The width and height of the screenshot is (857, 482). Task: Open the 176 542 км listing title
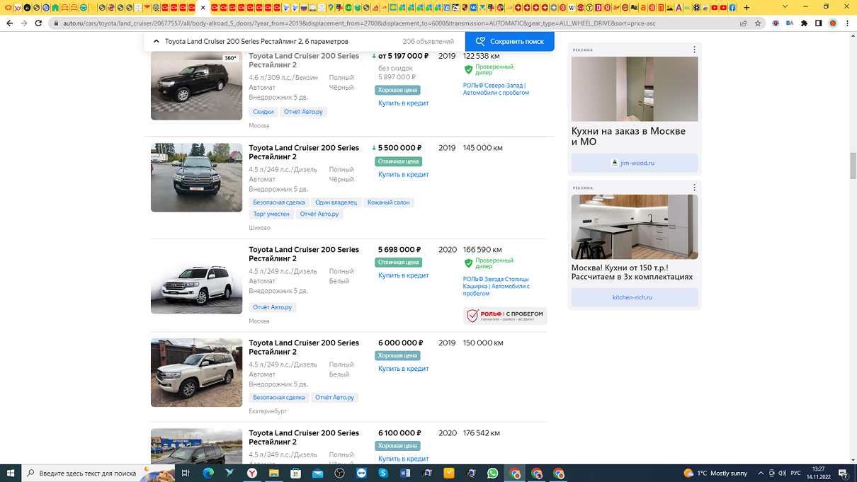[x=304, y=437]
